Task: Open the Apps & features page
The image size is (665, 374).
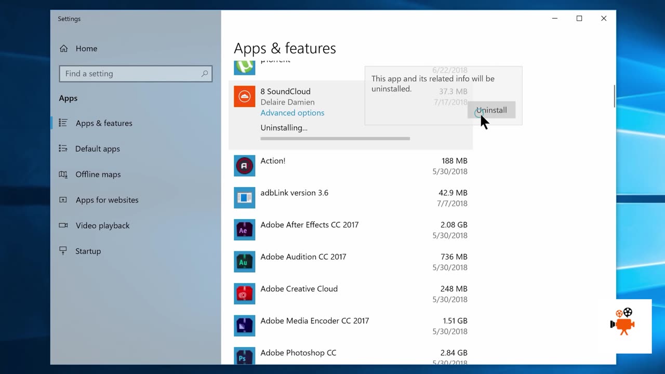Action: click(104, 123)
